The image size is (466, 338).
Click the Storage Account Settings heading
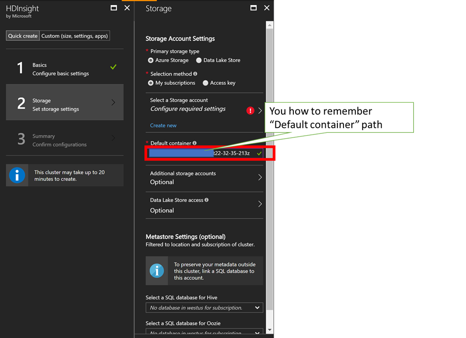(180, 38)
